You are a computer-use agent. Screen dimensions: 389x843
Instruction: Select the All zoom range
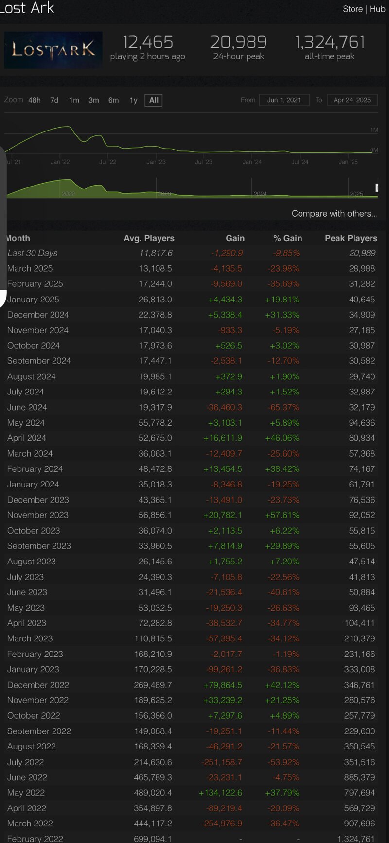click(154, 100)
